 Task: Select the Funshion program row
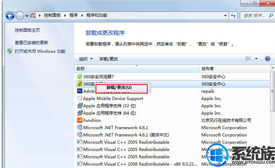[173, 120]
